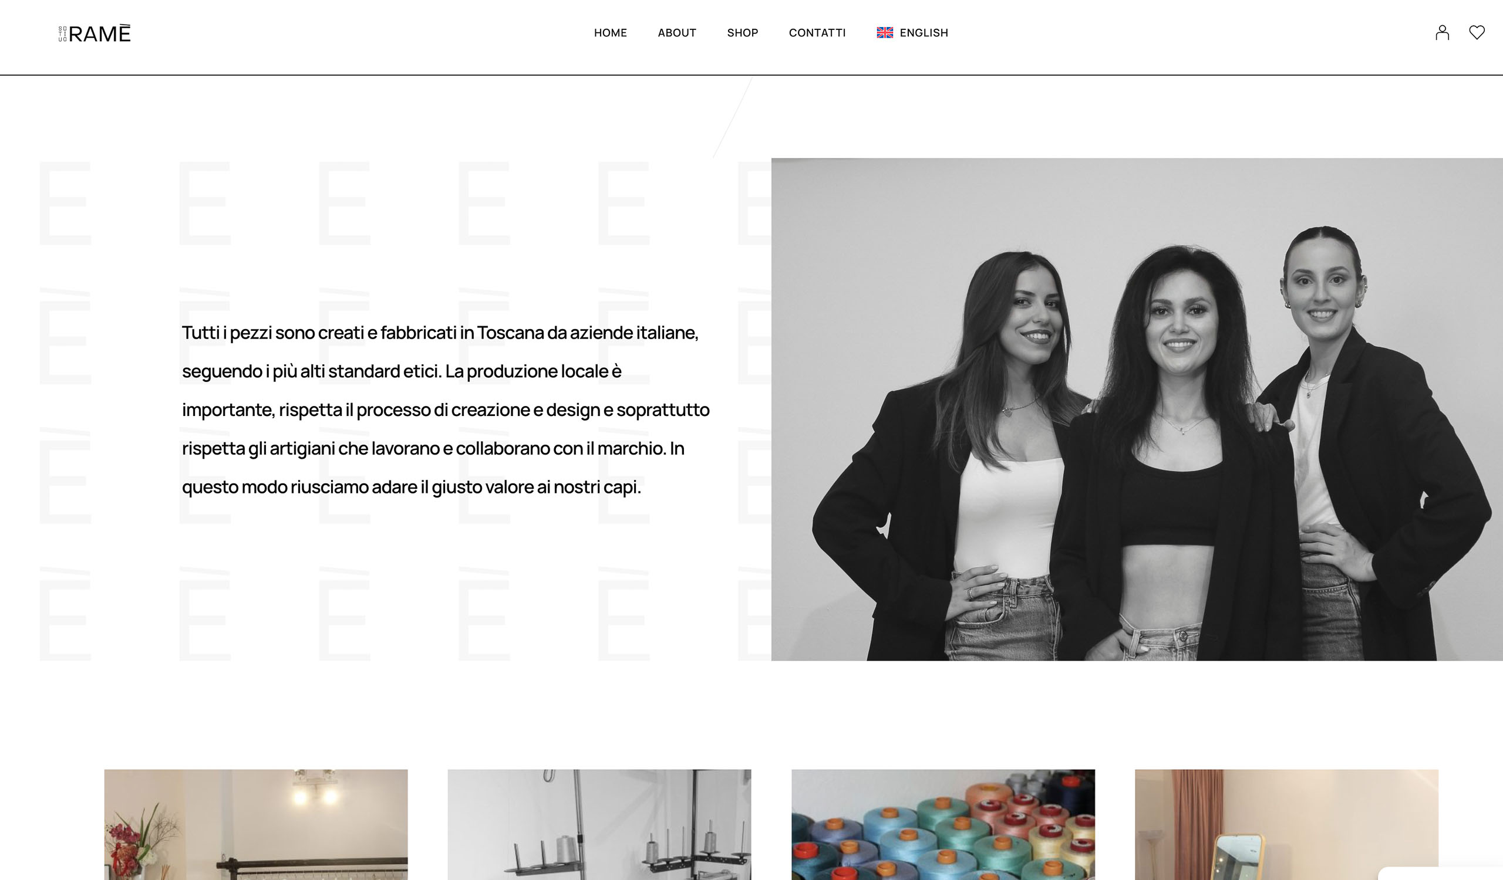
Task: Go to the HOME menu item
Action: (x=610, y=33)
